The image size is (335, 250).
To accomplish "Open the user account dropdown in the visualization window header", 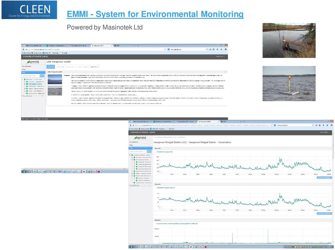I will (x=324, y=132).
